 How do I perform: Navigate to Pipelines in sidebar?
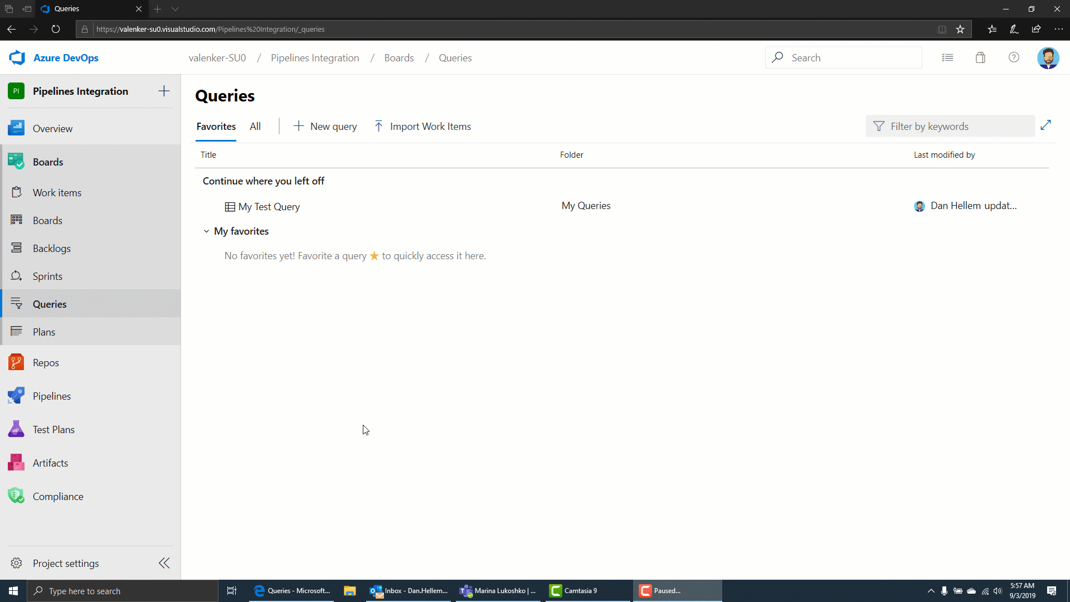(x=51, y=395)
